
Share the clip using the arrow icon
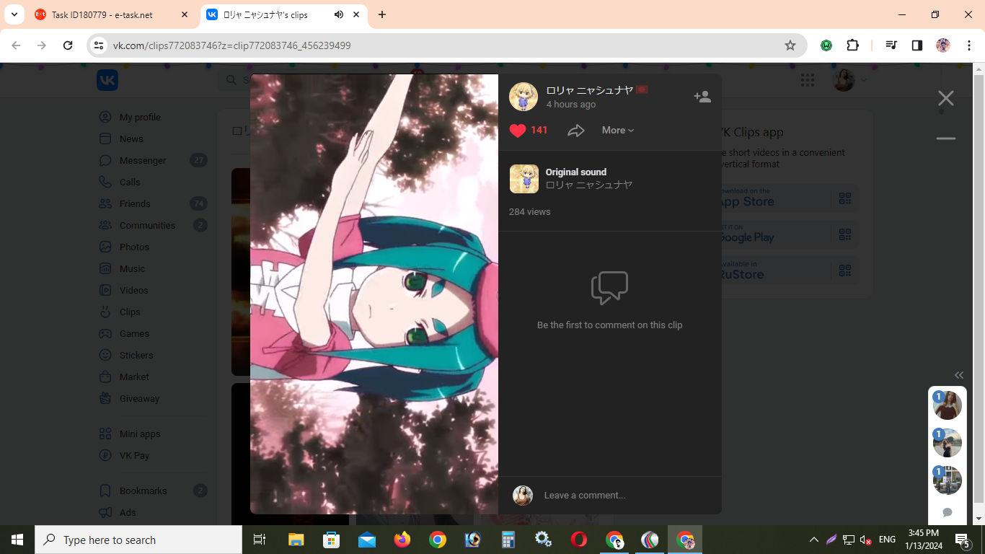click(575, 131)
